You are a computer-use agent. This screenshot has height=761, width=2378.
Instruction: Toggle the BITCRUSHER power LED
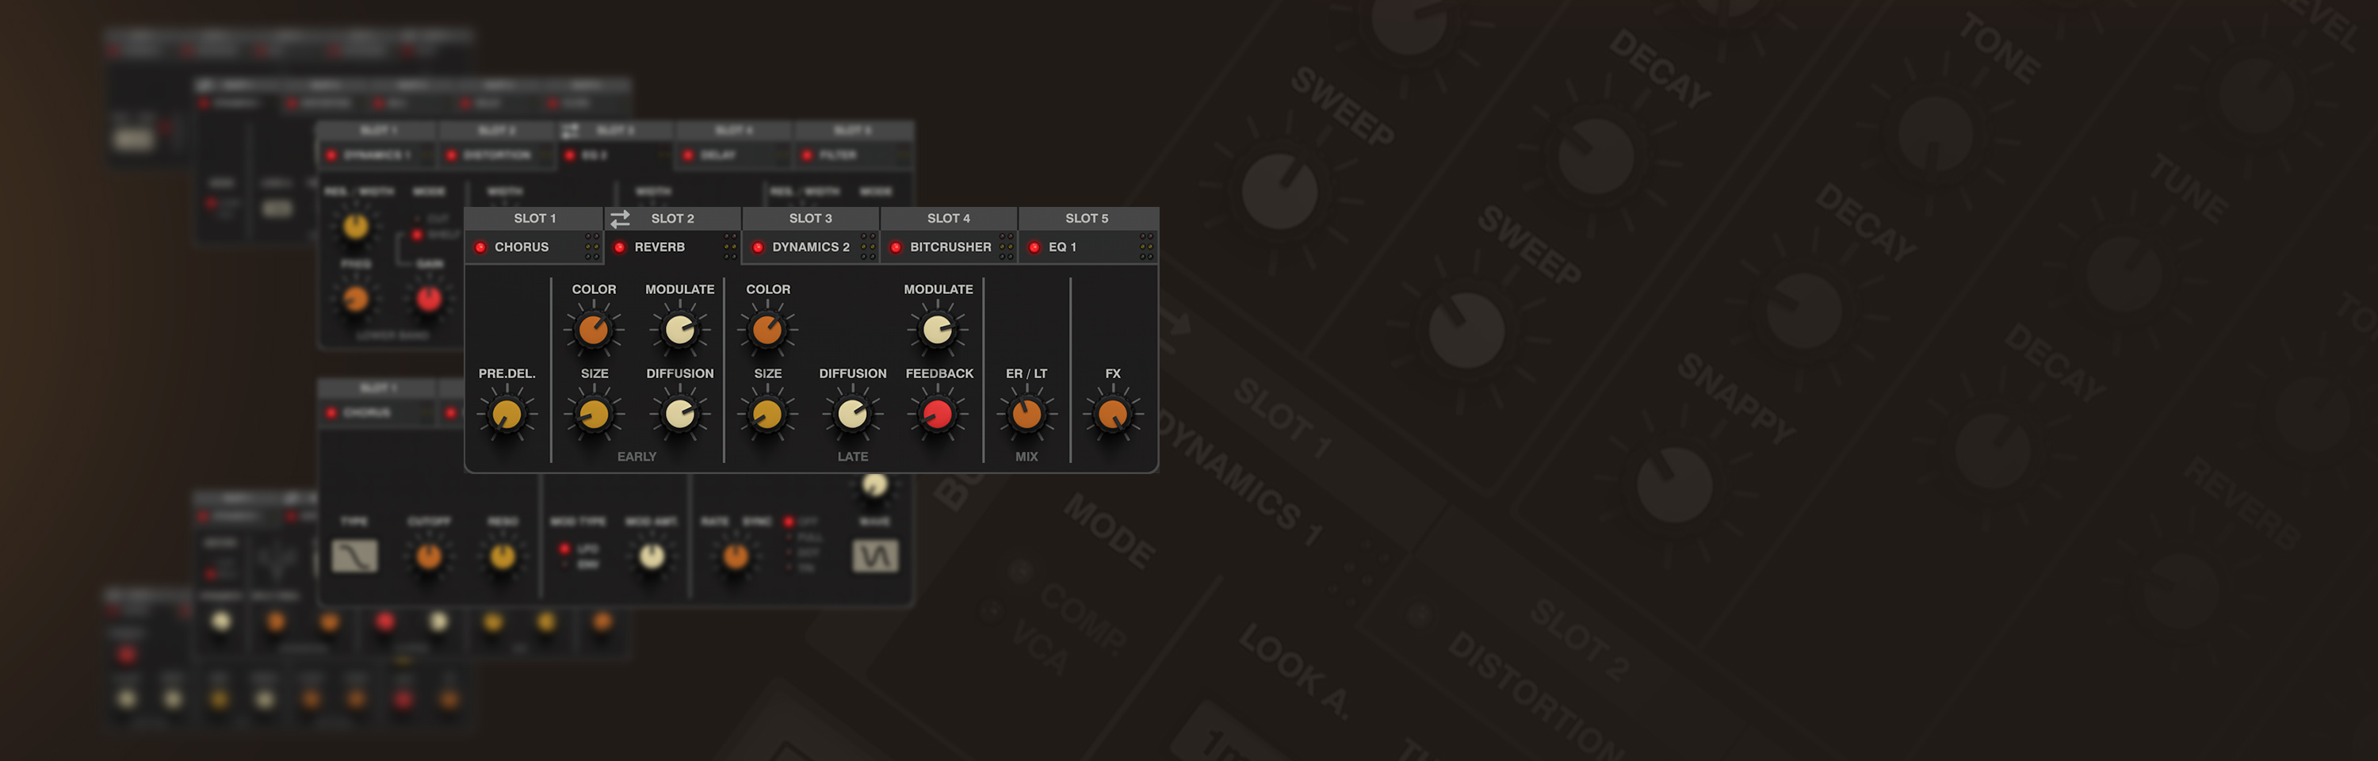pos(896,247)
